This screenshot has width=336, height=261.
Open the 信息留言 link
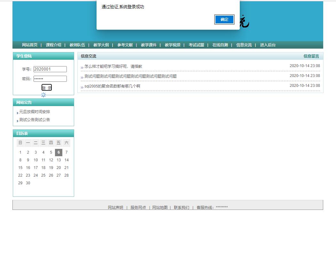311,56
